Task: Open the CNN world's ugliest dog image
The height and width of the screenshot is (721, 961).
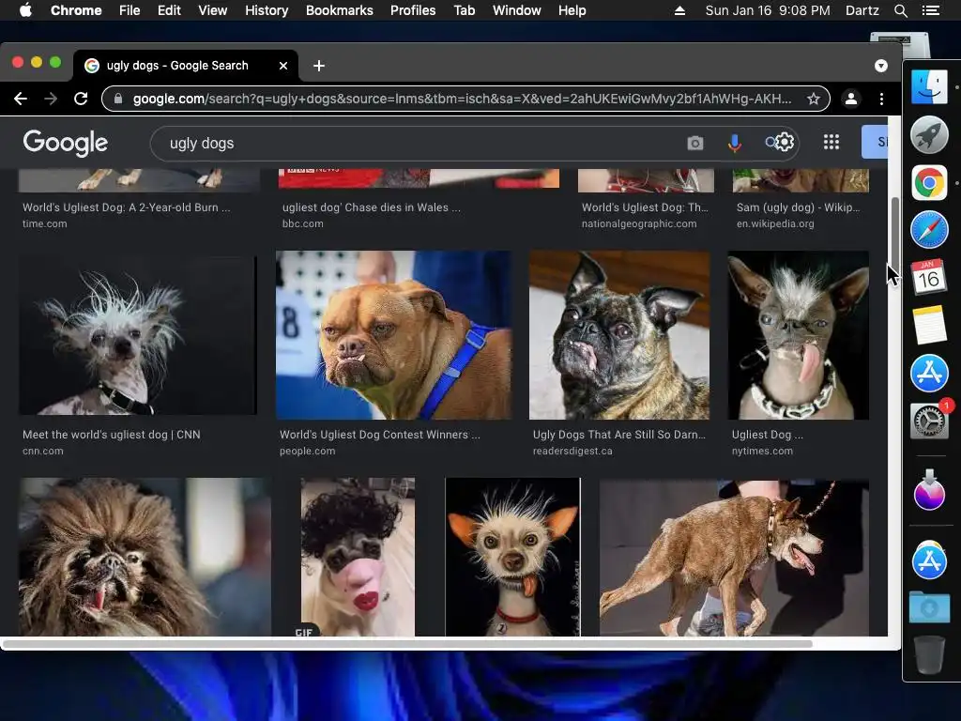Action: [138, 335]
